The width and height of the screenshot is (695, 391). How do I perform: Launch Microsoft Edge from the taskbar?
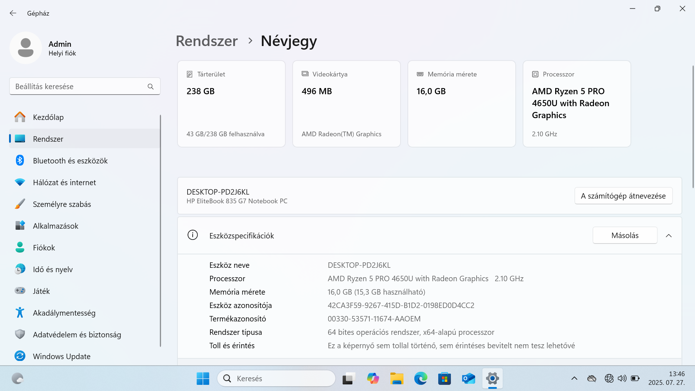(420, 379)
